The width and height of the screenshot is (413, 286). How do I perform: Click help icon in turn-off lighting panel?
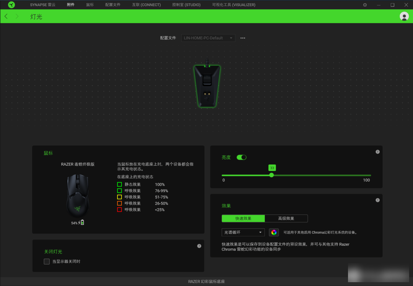(x=199, y=246)
